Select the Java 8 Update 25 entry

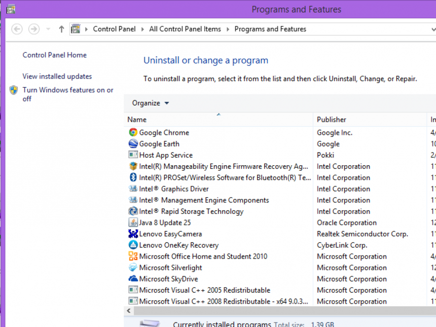point(165,223)
